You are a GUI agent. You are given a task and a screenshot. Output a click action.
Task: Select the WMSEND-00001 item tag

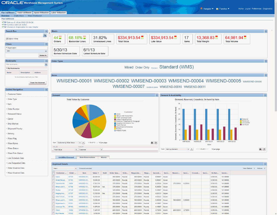(74, 81)
